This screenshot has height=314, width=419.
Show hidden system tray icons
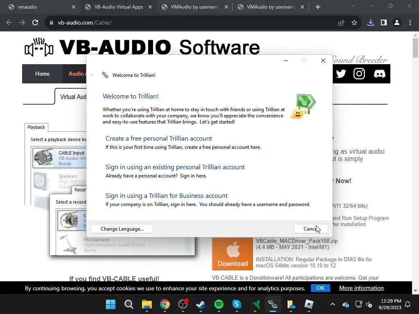[333, 304]
